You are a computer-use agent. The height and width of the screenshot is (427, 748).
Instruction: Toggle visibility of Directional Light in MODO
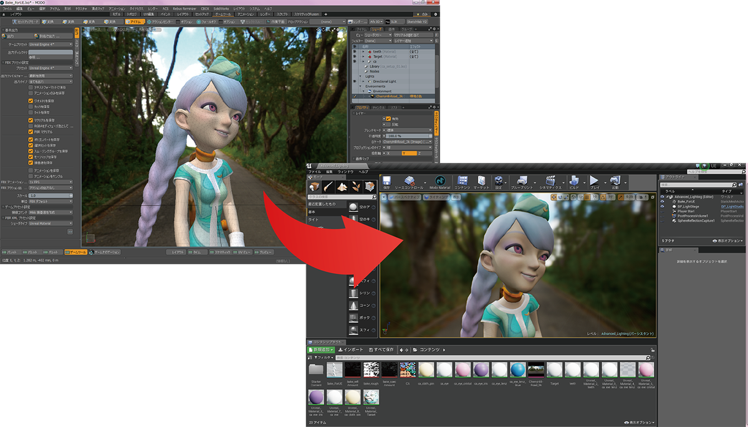pyautogui.click(x=354, y=82)
